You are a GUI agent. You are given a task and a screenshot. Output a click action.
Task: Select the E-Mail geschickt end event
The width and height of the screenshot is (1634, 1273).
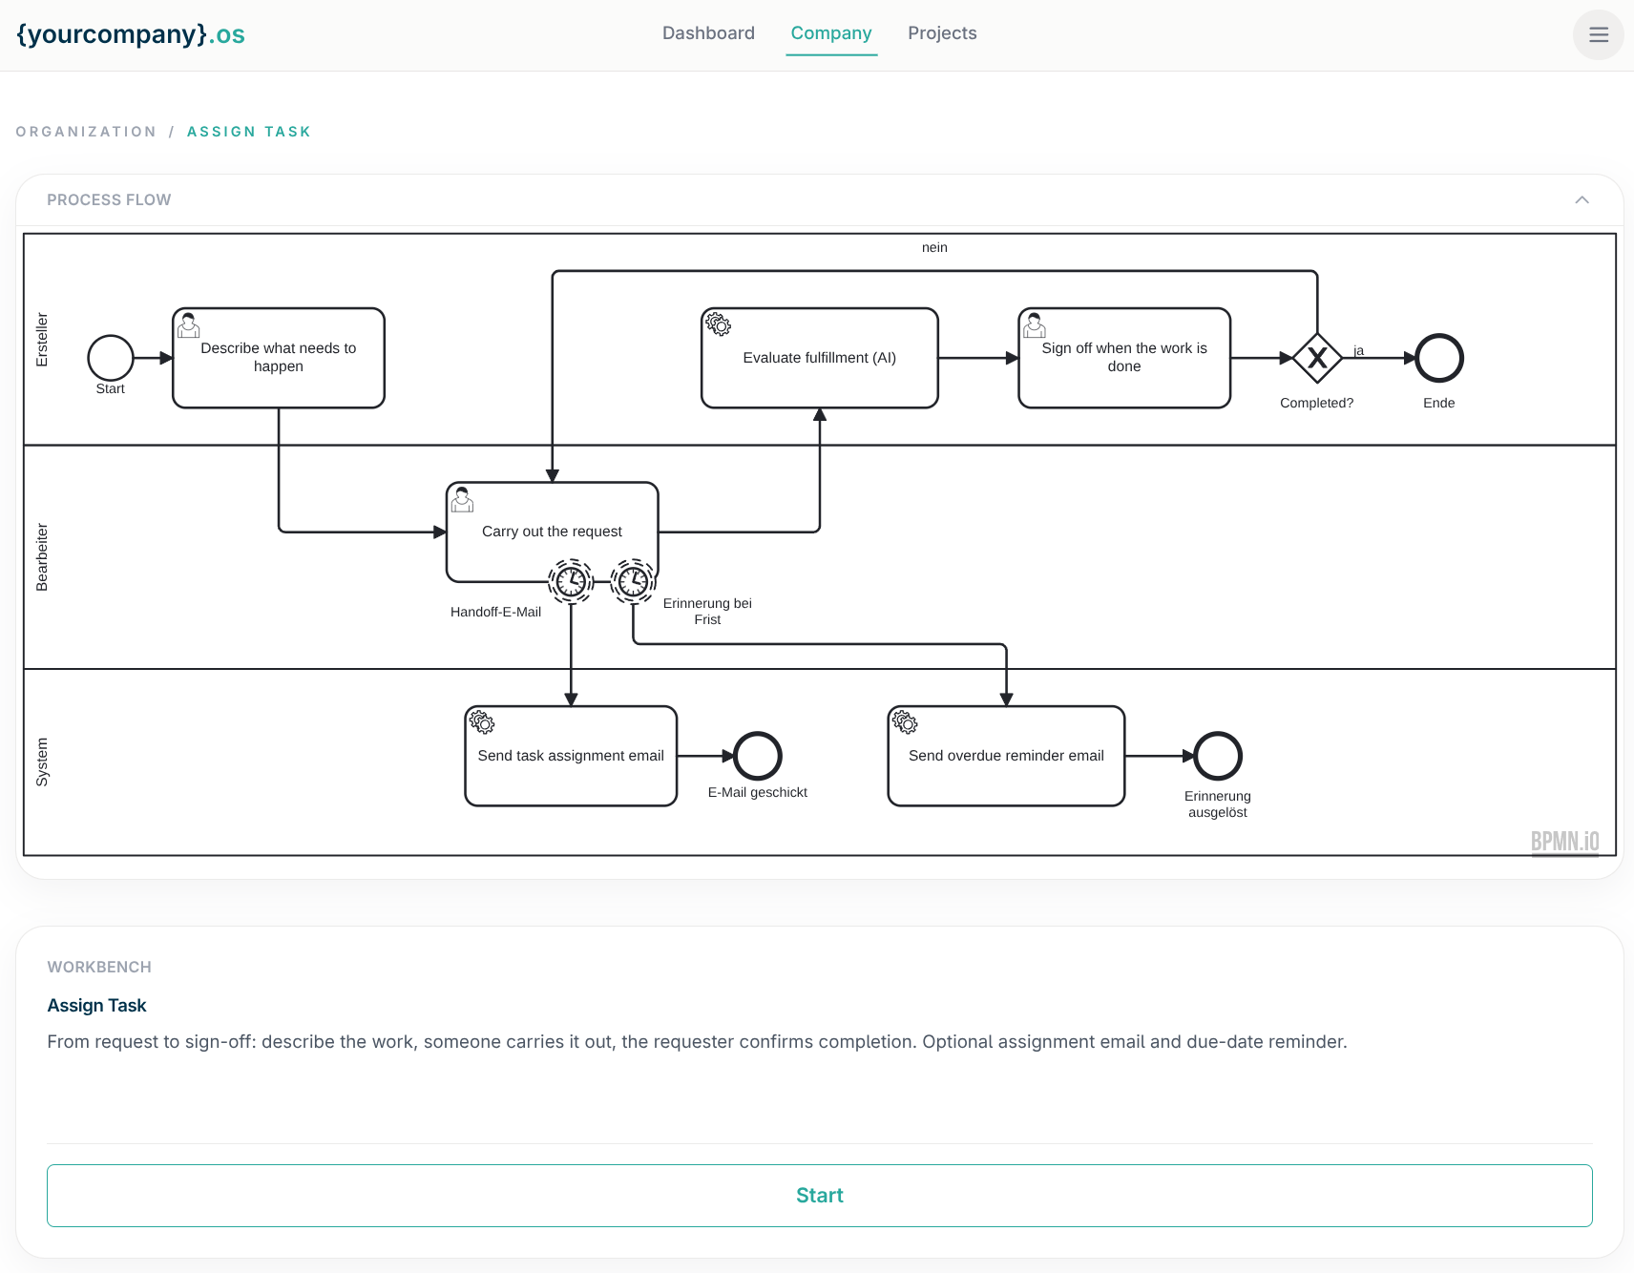[758, 756]
